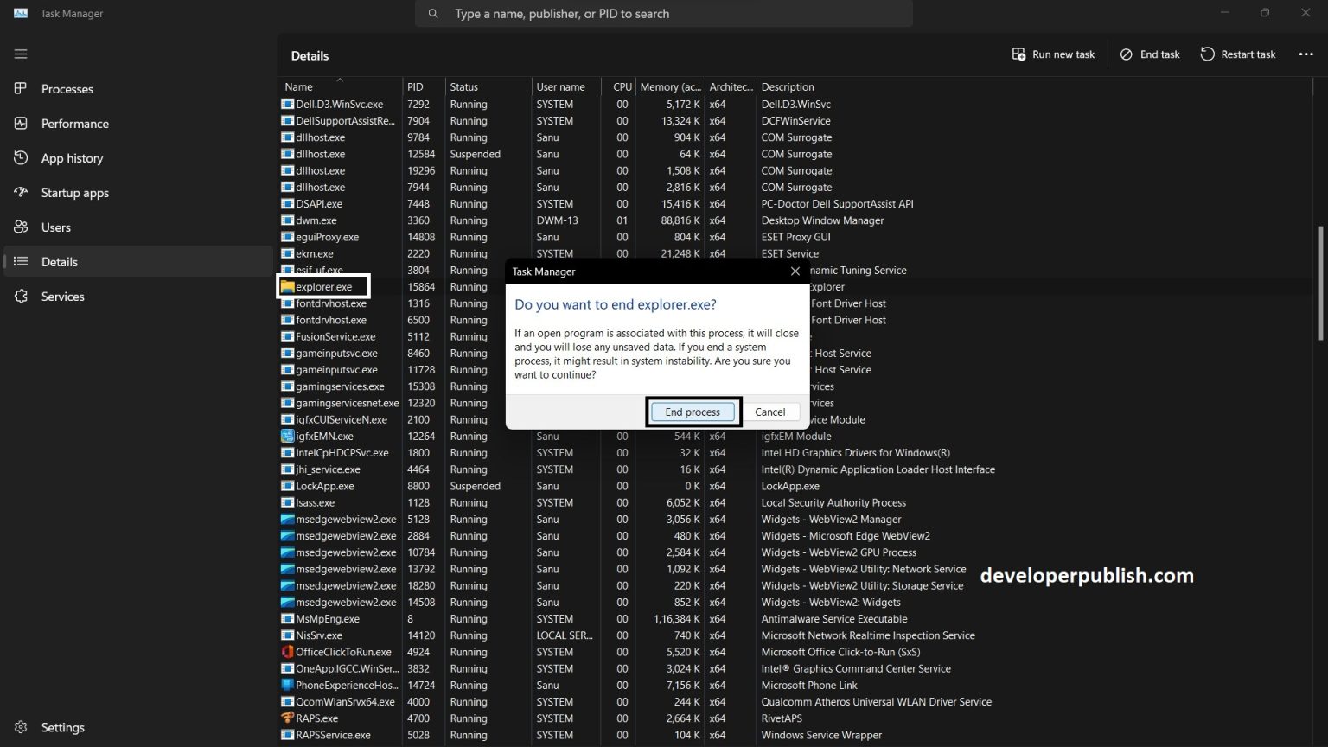Click End process to terminate explorer.exe

click(x=693, y=412)
